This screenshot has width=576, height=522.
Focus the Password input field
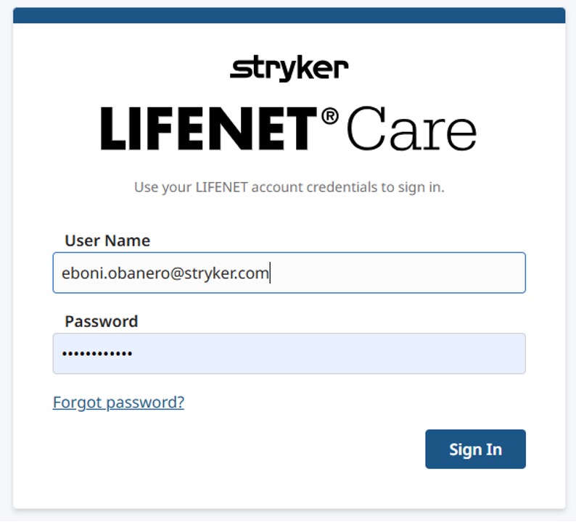[289, 354]
